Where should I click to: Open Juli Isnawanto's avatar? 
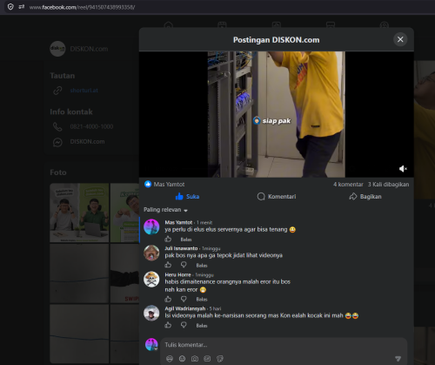151,253
